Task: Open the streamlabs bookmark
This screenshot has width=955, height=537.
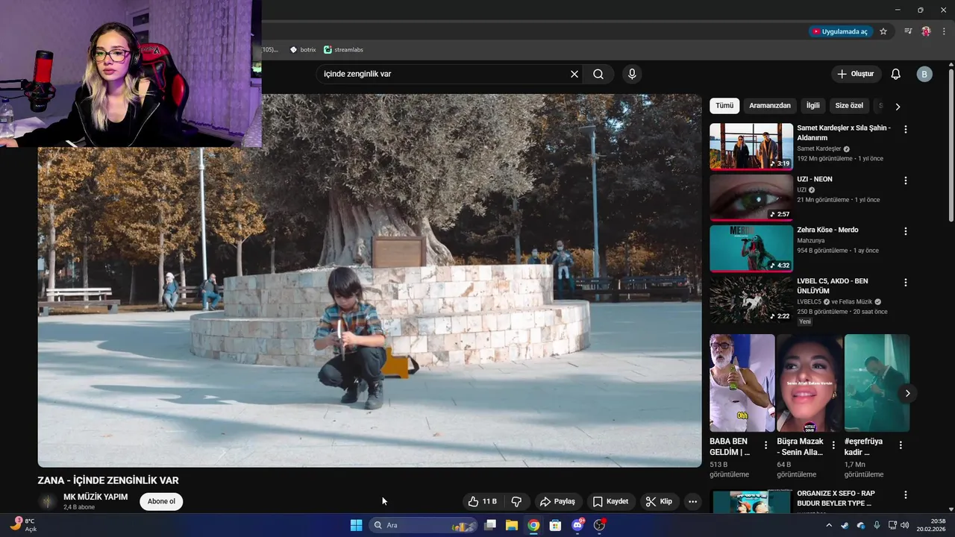Action: point(344,49)
